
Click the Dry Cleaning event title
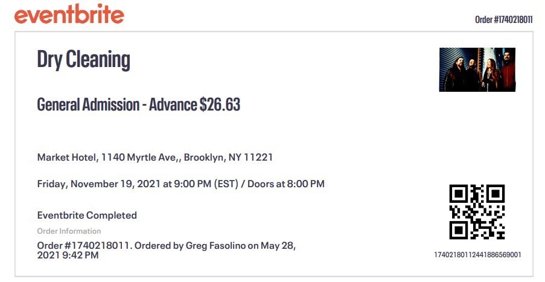[83, 60]
